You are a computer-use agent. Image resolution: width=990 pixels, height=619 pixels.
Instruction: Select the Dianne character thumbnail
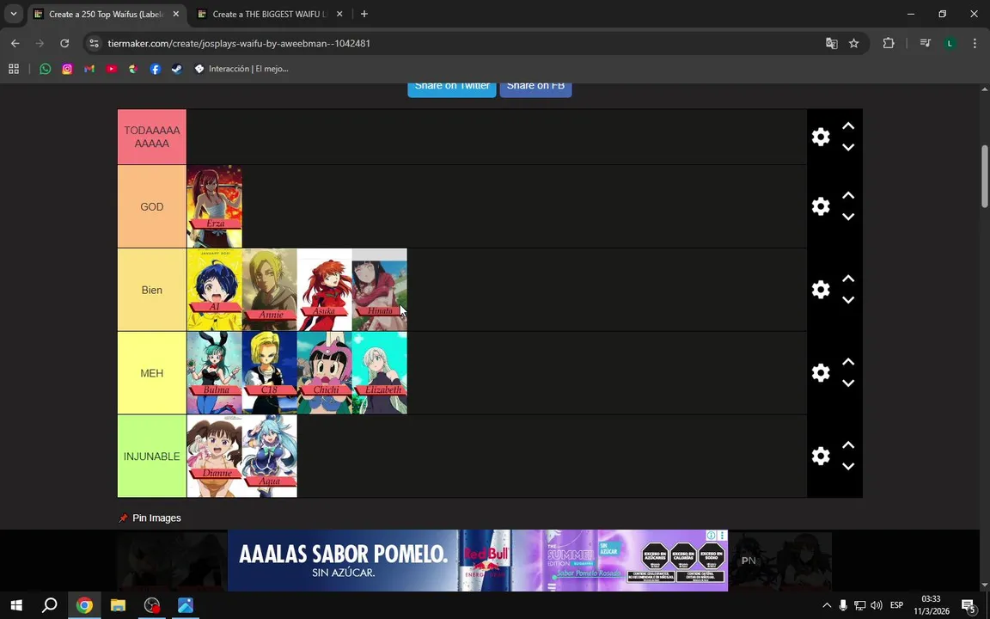tap(215, 456)
